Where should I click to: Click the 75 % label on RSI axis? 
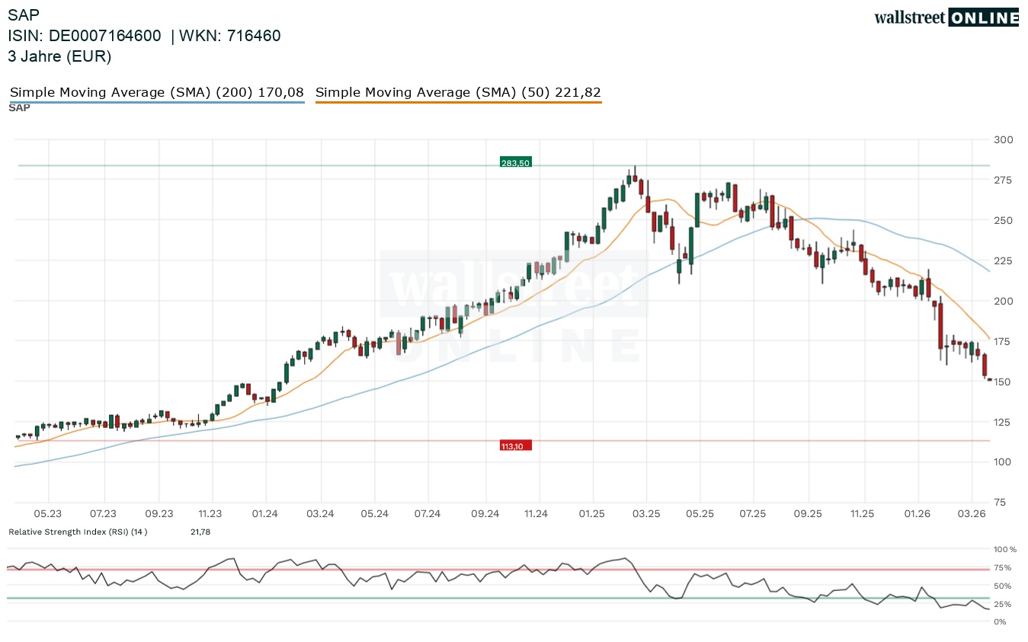1002,567
